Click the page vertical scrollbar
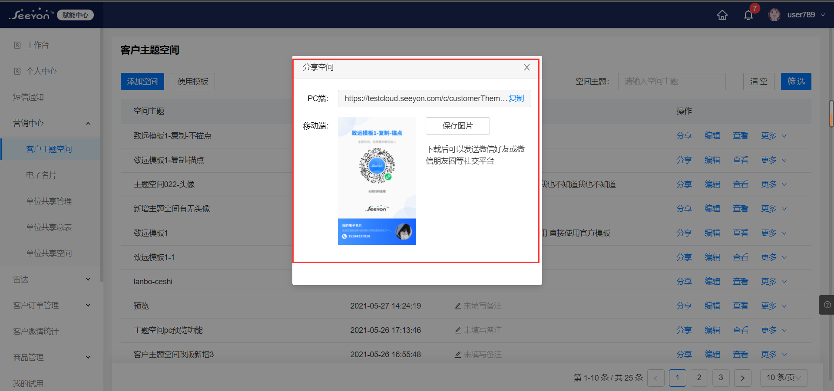Screen dimensions: 834x391 pyautogui.click(x=831, y=113)
